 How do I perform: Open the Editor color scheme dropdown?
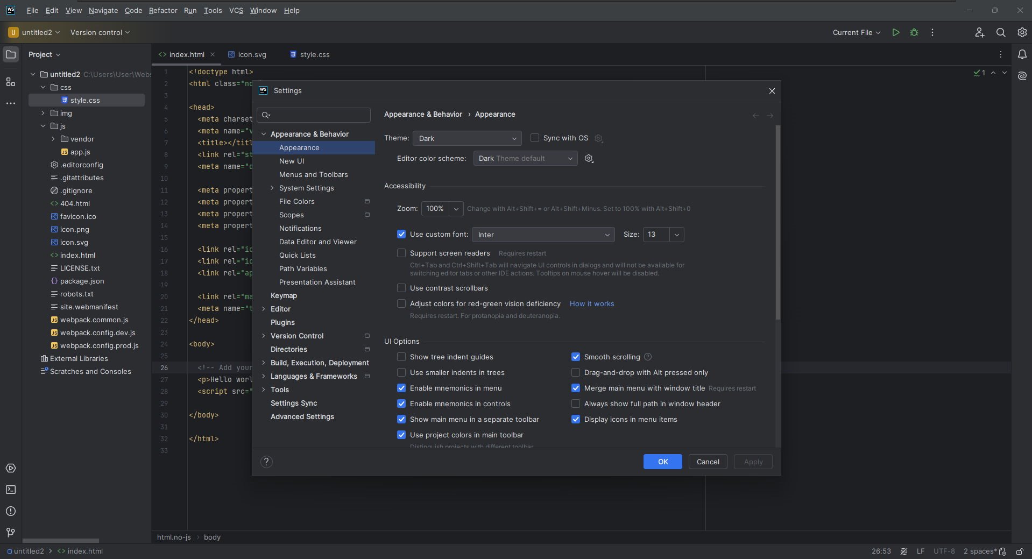525,159
